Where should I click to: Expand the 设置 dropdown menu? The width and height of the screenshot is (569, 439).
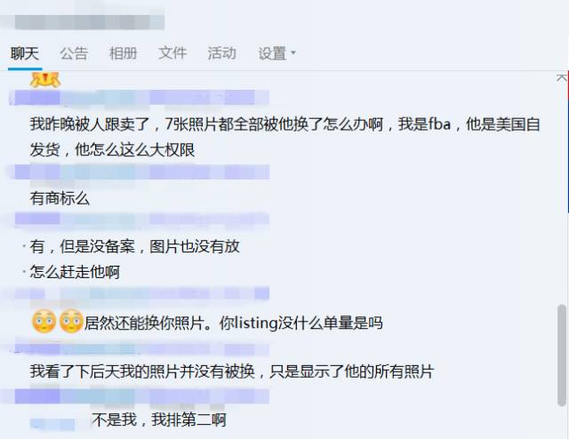click(276, 53)
